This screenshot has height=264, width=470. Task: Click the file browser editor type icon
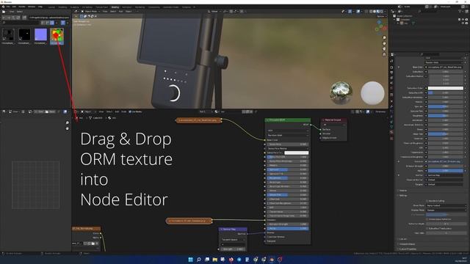point(4,12)
